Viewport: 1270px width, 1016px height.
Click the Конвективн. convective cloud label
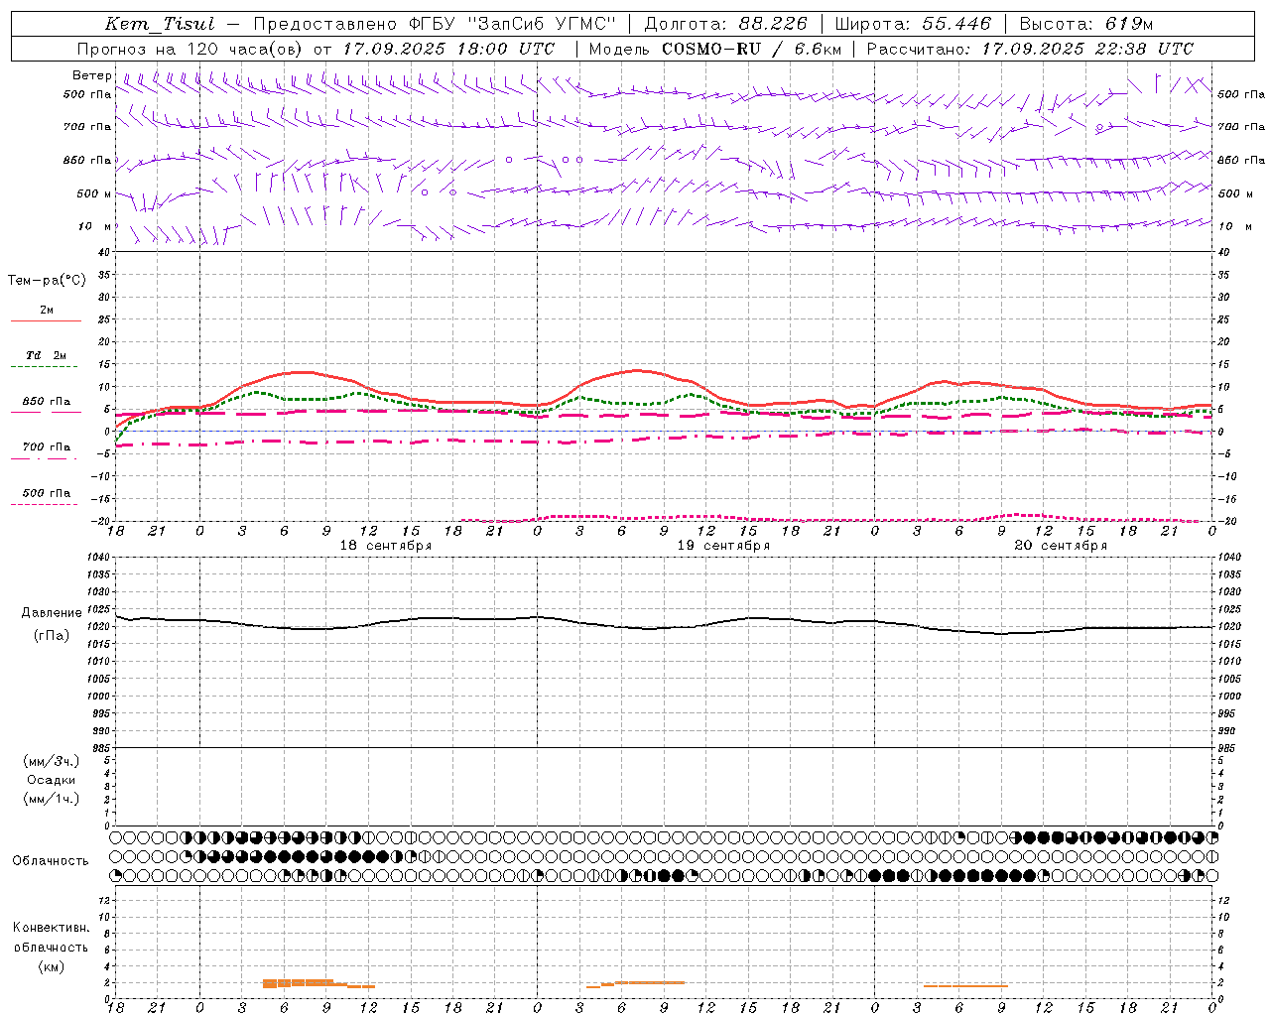pyautogui.click(x=51, y=928)
